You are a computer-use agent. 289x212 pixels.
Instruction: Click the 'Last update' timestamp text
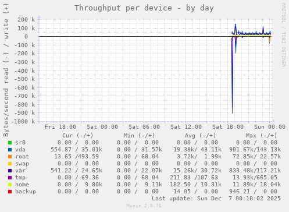point(216,199)
